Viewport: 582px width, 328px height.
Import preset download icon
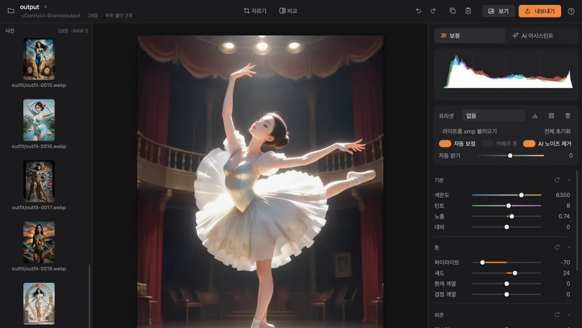535,115
